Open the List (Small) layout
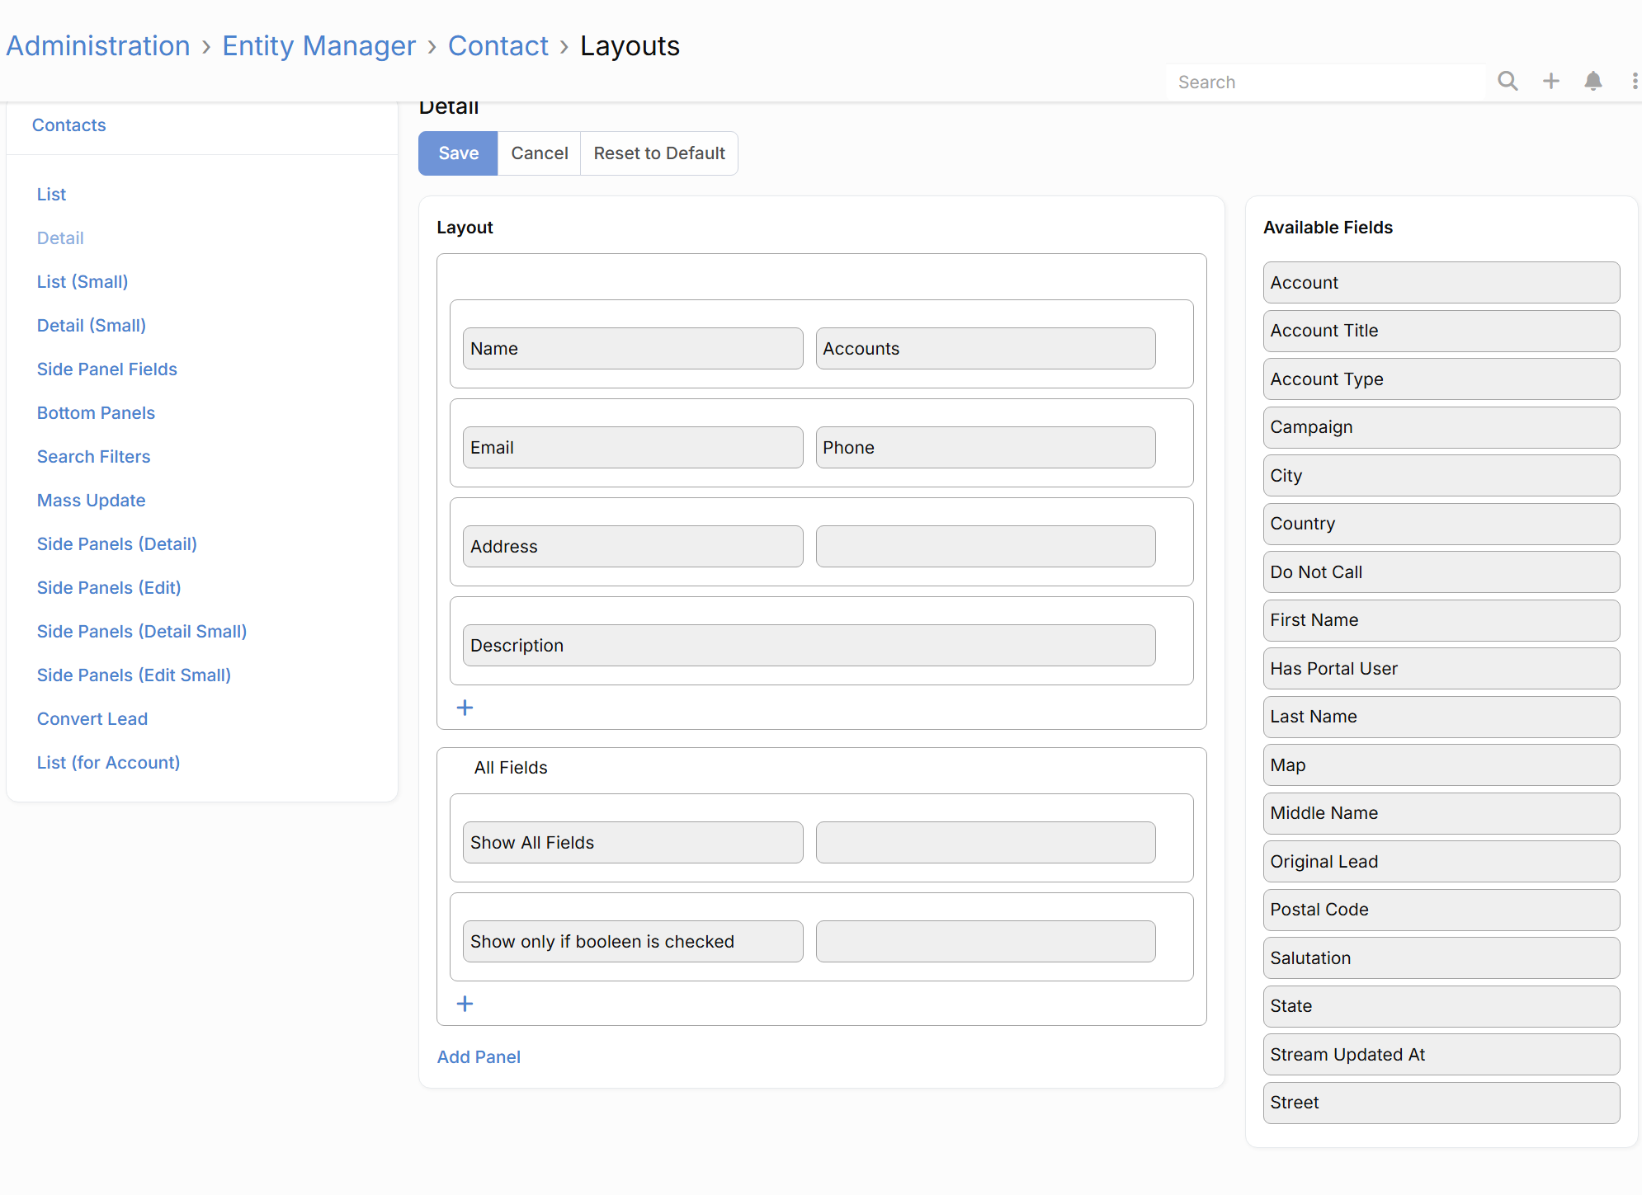This screenshot has width=1642, height=1195. 83,281
